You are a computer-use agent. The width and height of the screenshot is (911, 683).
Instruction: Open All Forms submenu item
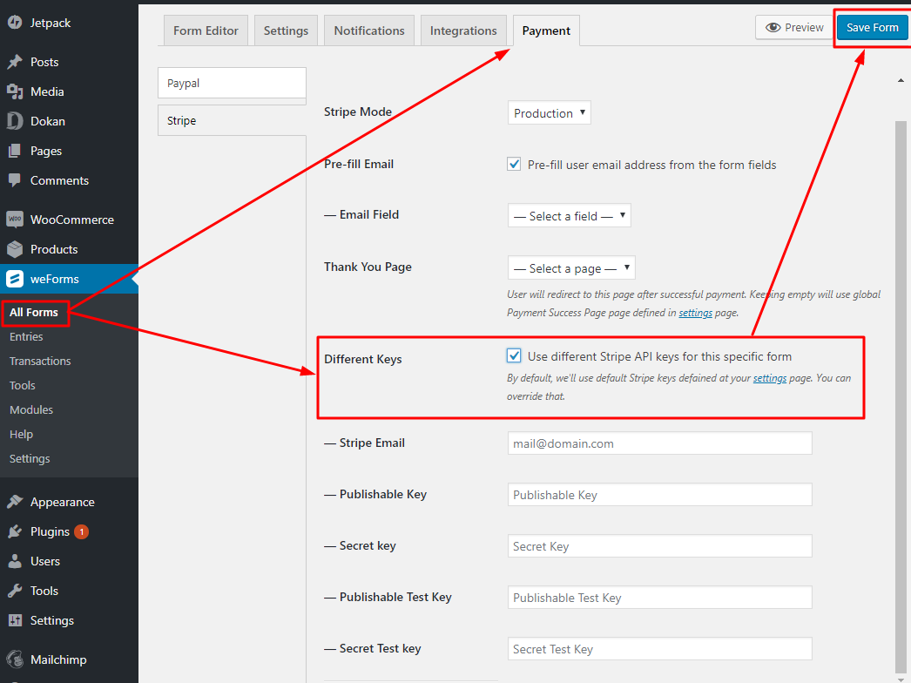point(34,312)
